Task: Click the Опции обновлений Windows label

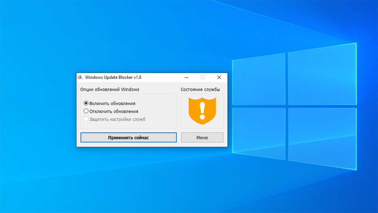Action: coord(110,89)
